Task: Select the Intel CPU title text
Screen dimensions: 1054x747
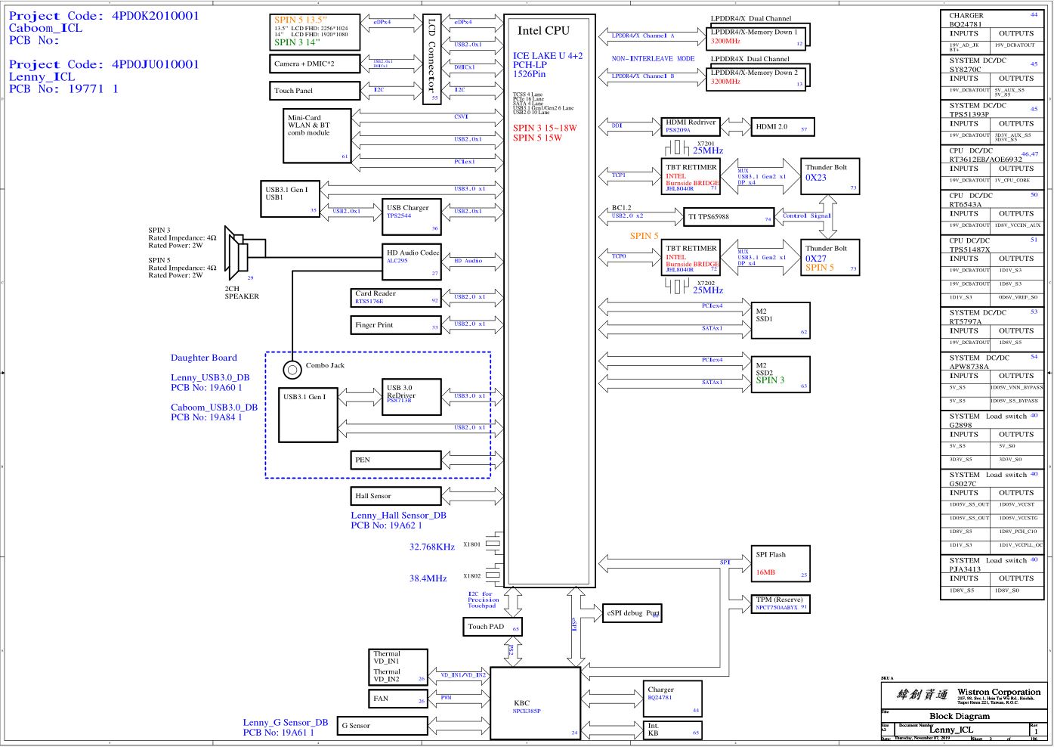Action: 543,31
